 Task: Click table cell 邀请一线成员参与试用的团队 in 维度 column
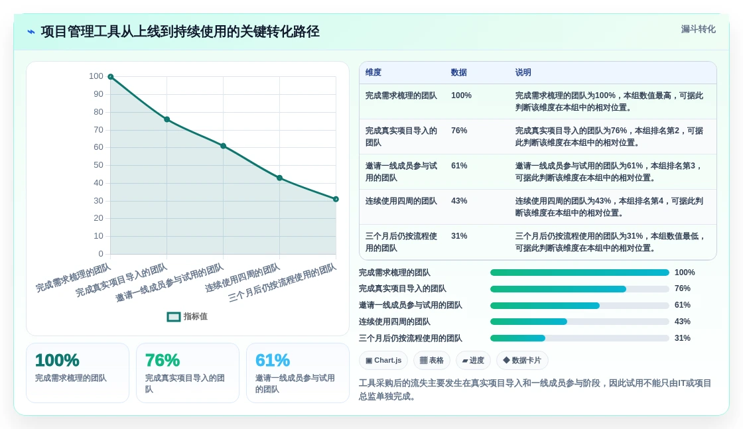click(x=401, y=172)
